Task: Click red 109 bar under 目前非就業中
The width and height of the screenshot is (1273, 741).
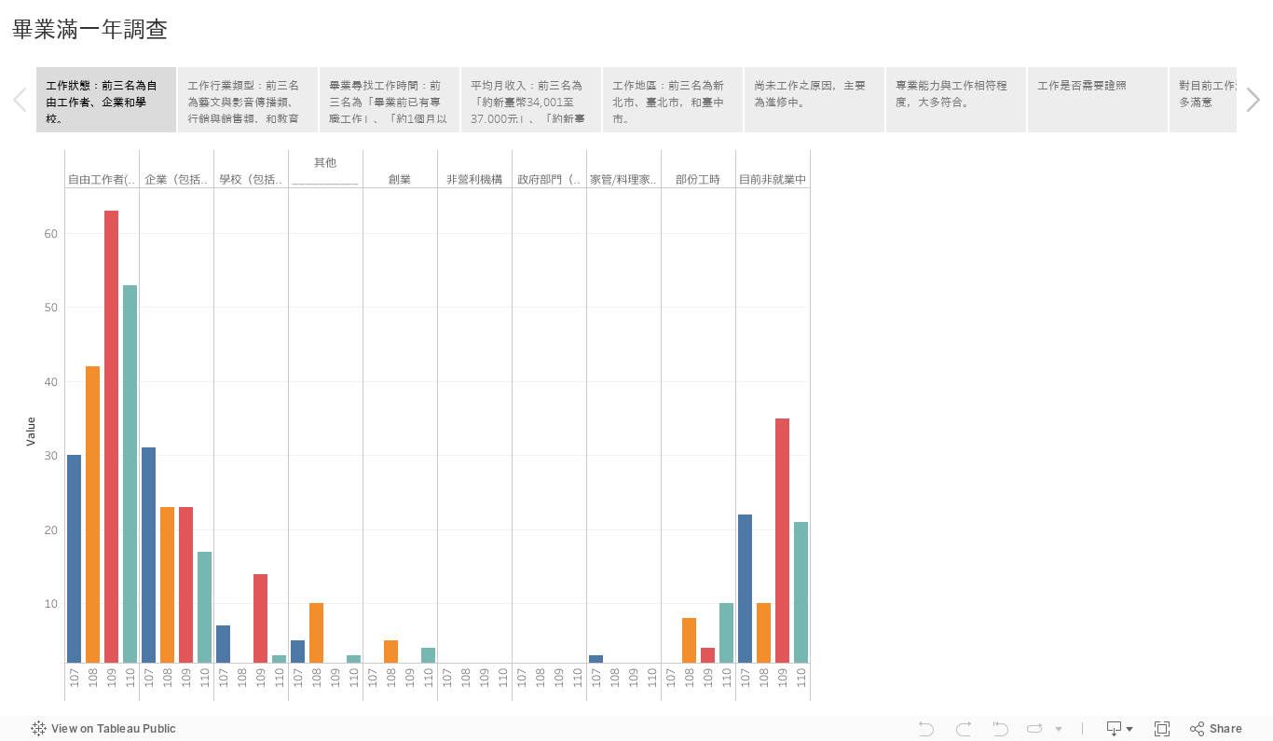Action: 782,541
